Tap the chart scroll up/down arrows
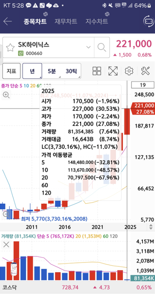This screenshot has width=155, height=294. pos(151,227)
